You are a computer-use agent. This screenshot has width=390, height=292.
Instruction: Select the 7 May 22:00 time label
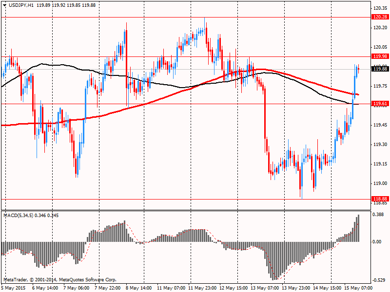point(107,288)
